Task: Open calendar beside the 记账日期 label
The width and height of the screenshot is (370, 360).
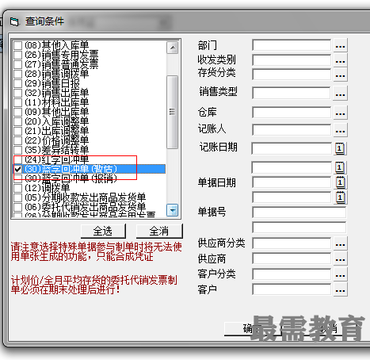Action: pos(340,148)
